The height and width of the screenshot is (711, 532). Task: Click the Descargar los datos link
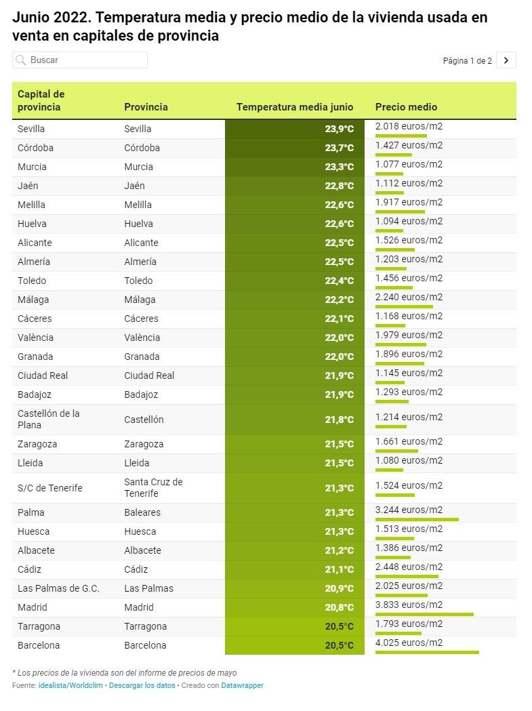(x=141, y=686)
